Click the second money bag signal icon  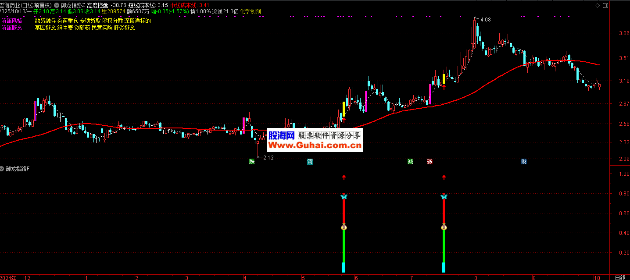coord(444,227)
